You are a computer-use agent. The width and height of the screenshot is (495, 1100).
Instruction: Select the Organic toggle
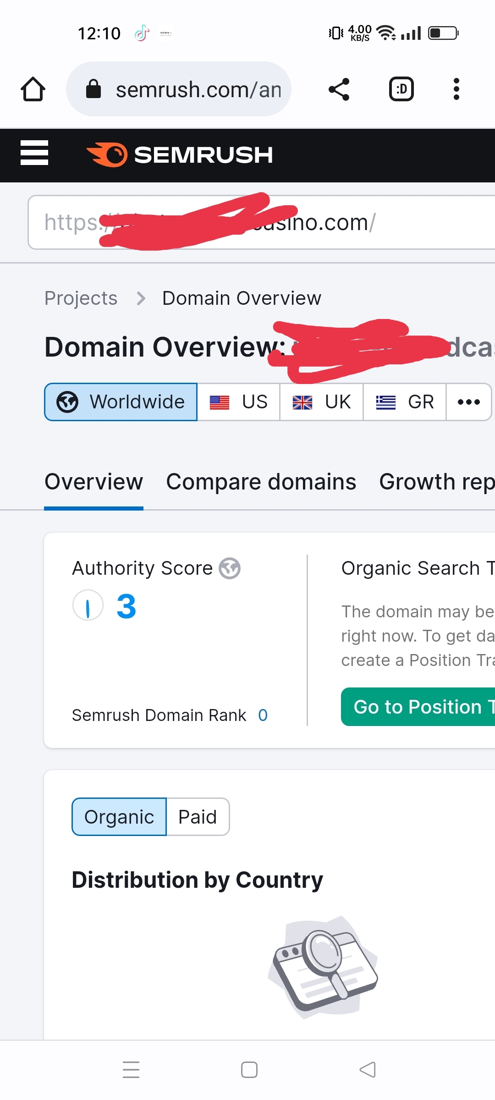[x=119, y=817]
